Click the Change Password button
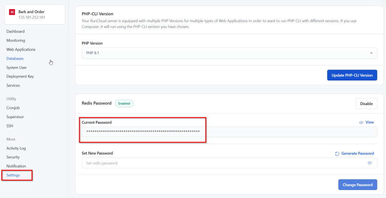386x198 pixels. tap(358, 185)
